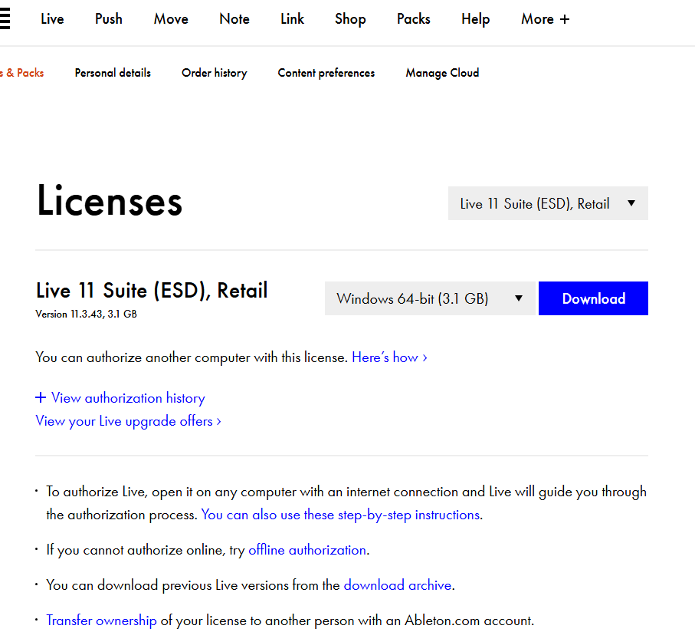Expand "View authorization history"
The width and height of the screenshot is (695, 642).
[x=120, y=397]
